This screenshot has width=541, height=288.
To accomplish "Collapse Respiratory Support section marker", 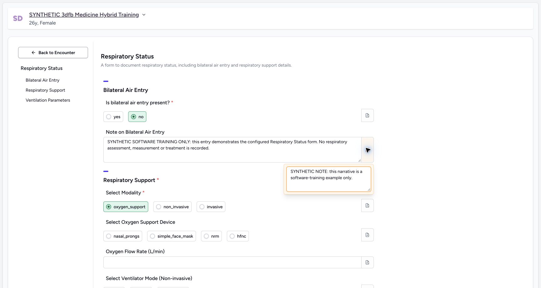I will (106, 171).
